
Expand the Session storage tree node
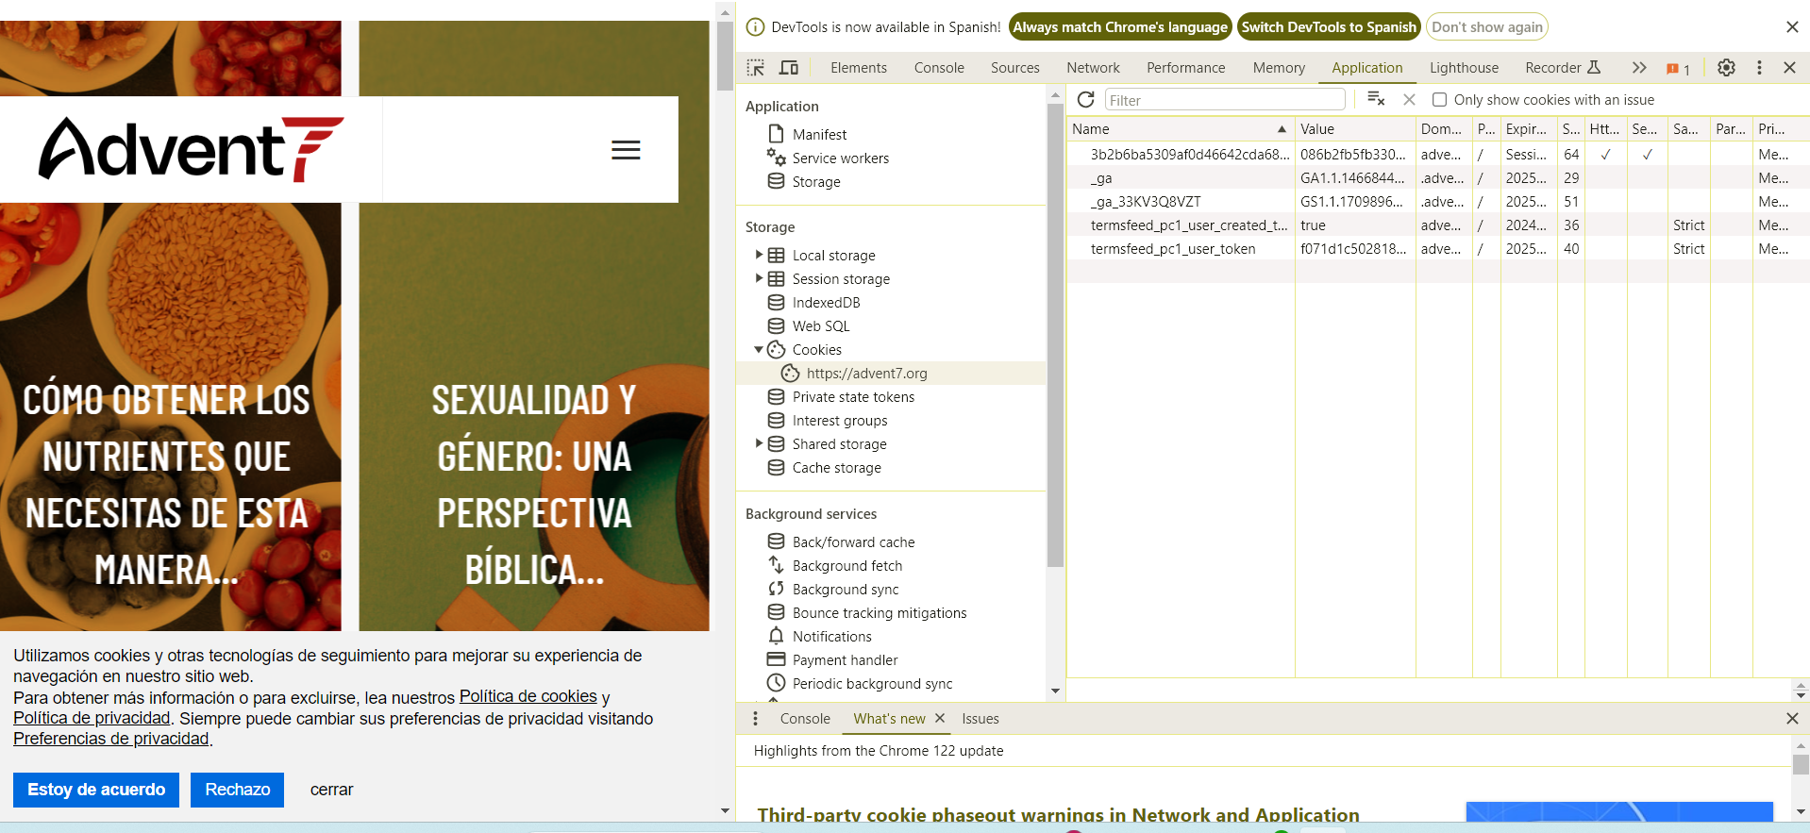tap(759, 278)
